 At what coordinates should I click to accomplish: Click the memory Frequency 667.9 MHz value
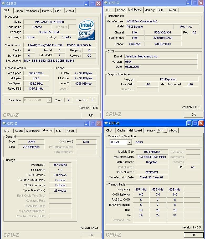(60, 165)
